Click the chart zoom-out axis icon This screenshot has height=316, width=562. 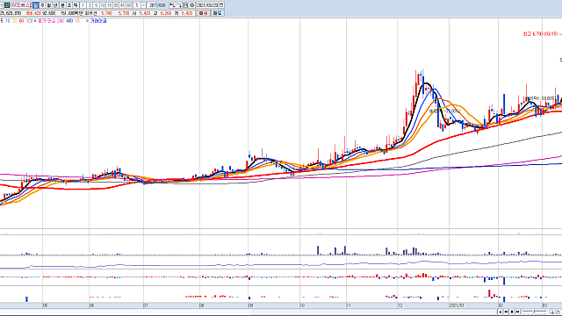click(x=172, y=5)
